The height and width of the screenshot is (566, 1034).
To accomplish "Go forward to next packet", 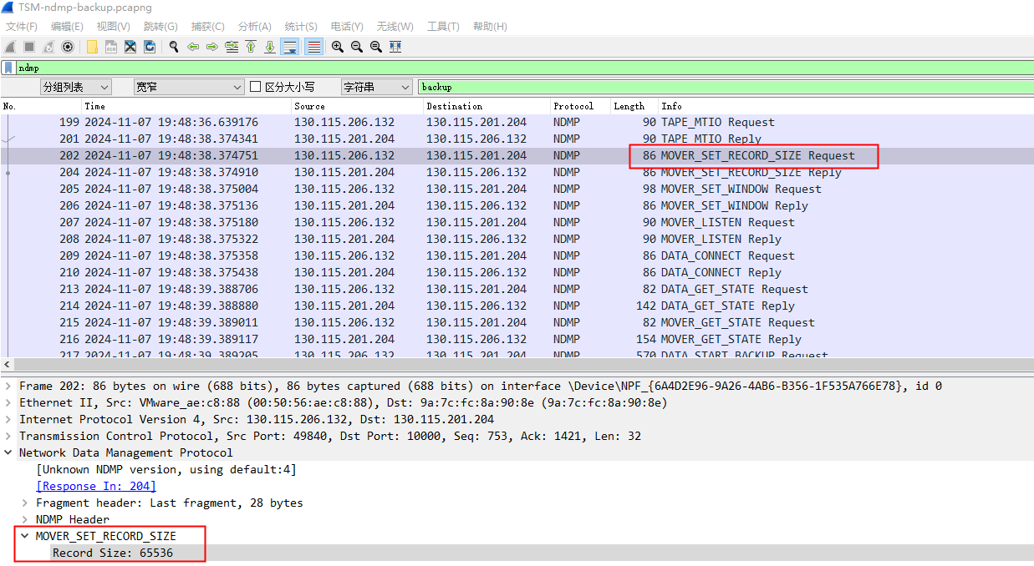I will (212, 47).
